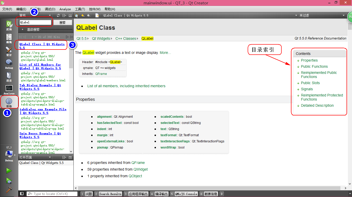Open the 文件(F) menu
Image resolution: width=352 pixels, height=197 pixels.
[7, 9]
